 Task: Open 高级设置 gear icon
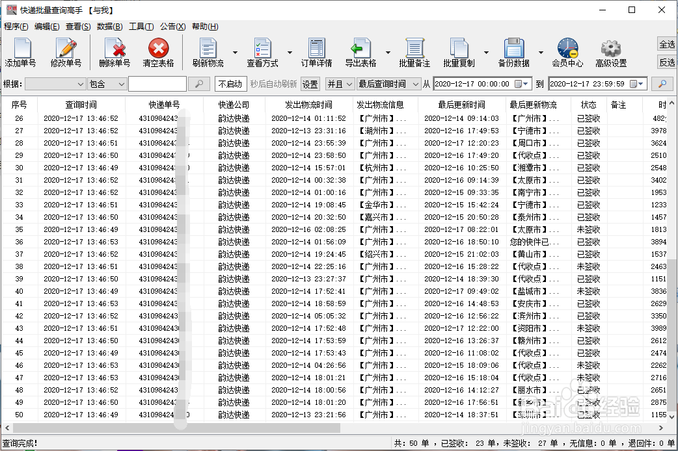611,52
